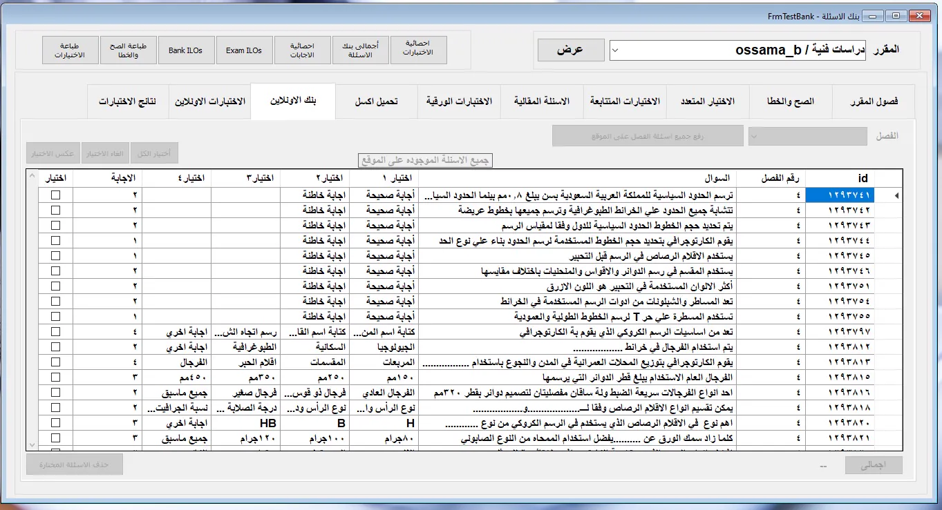The width and height of the screenshot is (942, 510).
Task: Tick checkbox for question ١٢٩٣٧٤٤
Action: 56,240
